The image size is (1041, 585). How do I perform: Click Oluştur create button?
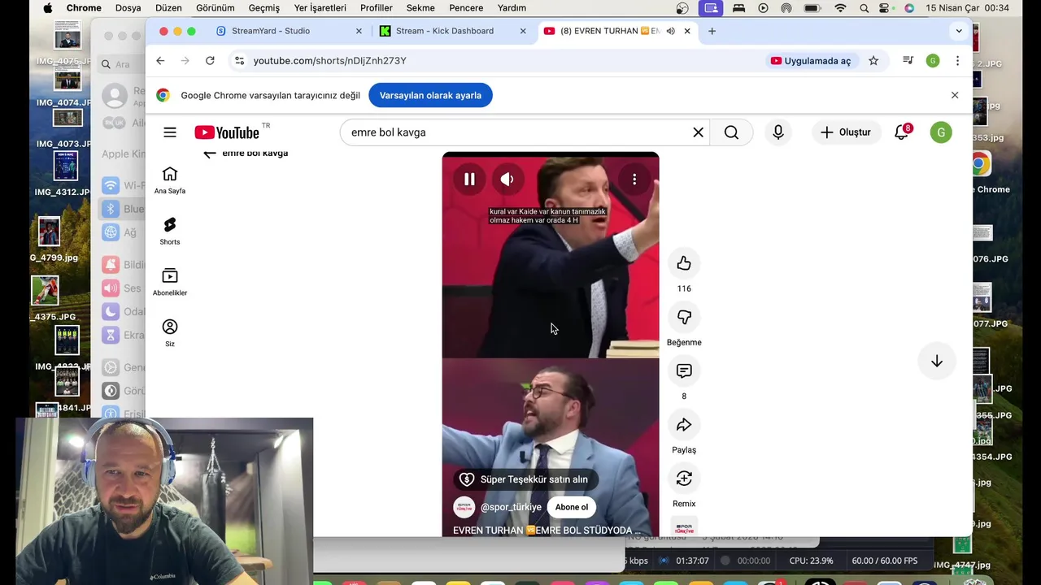pyautogui.click(x=846, y=132)
